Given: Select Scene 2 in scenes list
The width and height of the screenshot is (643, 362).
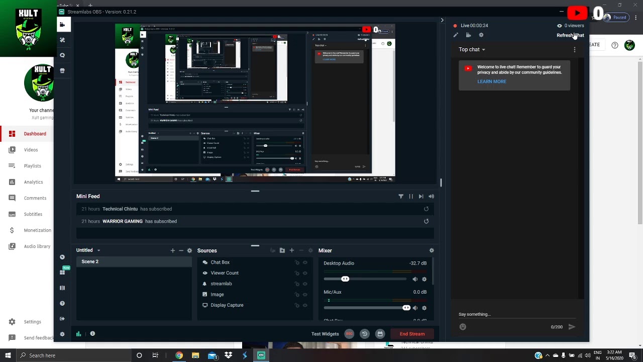Looking at the screenshot, I should 134,261.
